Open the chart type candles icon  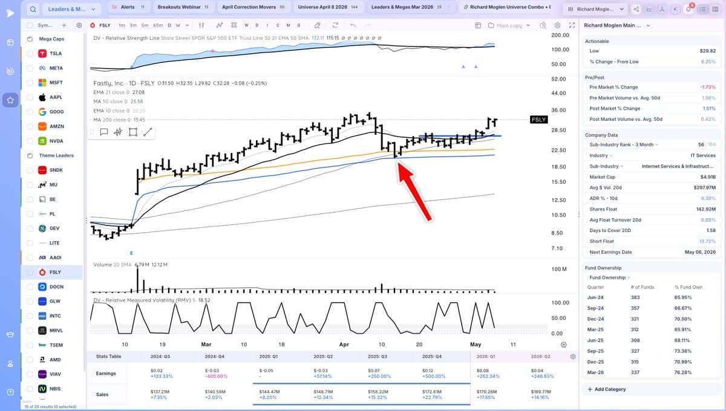tap(201, 25)
